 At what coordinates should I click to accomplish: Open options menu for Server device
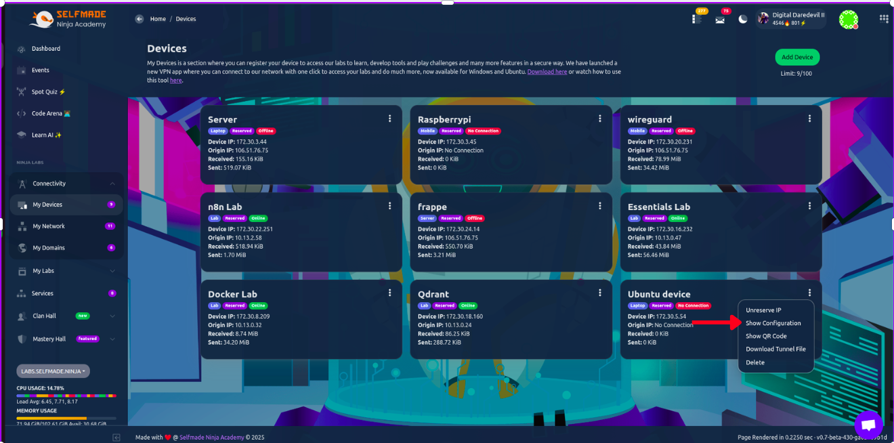[x=389, y=119]
